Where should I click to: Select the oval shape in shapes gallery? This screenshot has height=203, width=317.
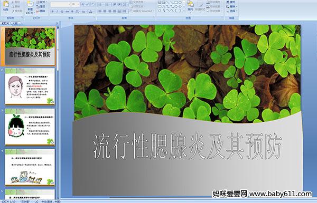(x=180, y=3)
